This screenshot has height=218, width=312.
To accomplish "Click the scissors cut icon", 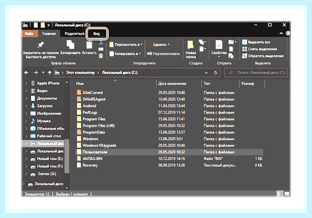I will coord(101,43).
